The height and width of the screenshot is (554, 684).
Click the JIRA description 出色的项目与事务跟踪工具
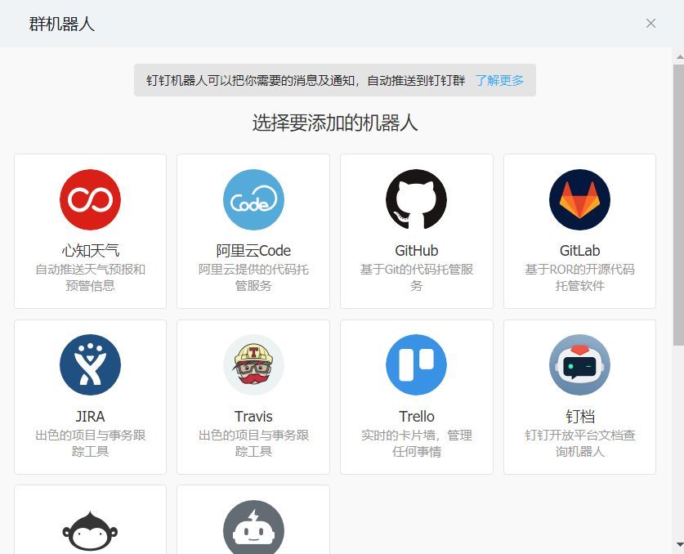tap(90, 443)
